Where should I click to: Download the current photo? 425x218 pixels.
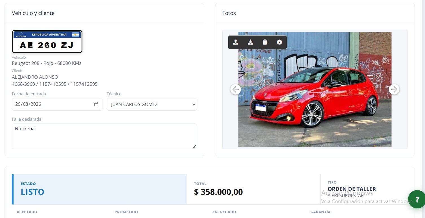click(250, 42)
